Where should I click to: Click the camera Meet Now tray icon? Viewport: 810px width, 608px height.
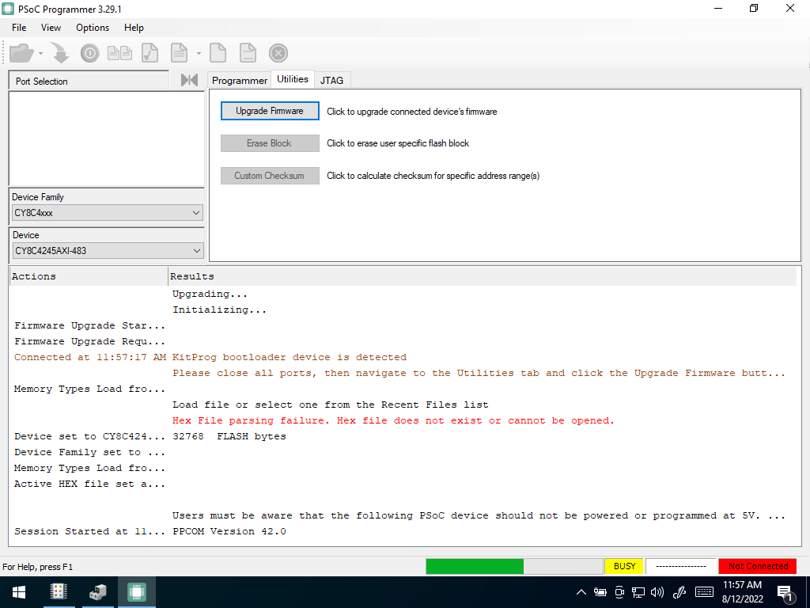pos(619,592)
